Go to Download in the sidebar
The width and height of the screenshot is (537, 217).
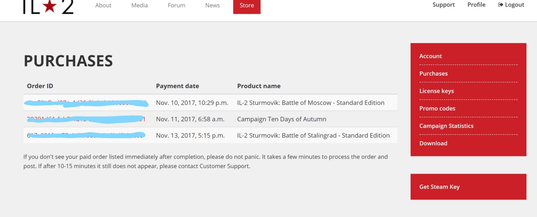pyautogui.click(x=433, y=143)
